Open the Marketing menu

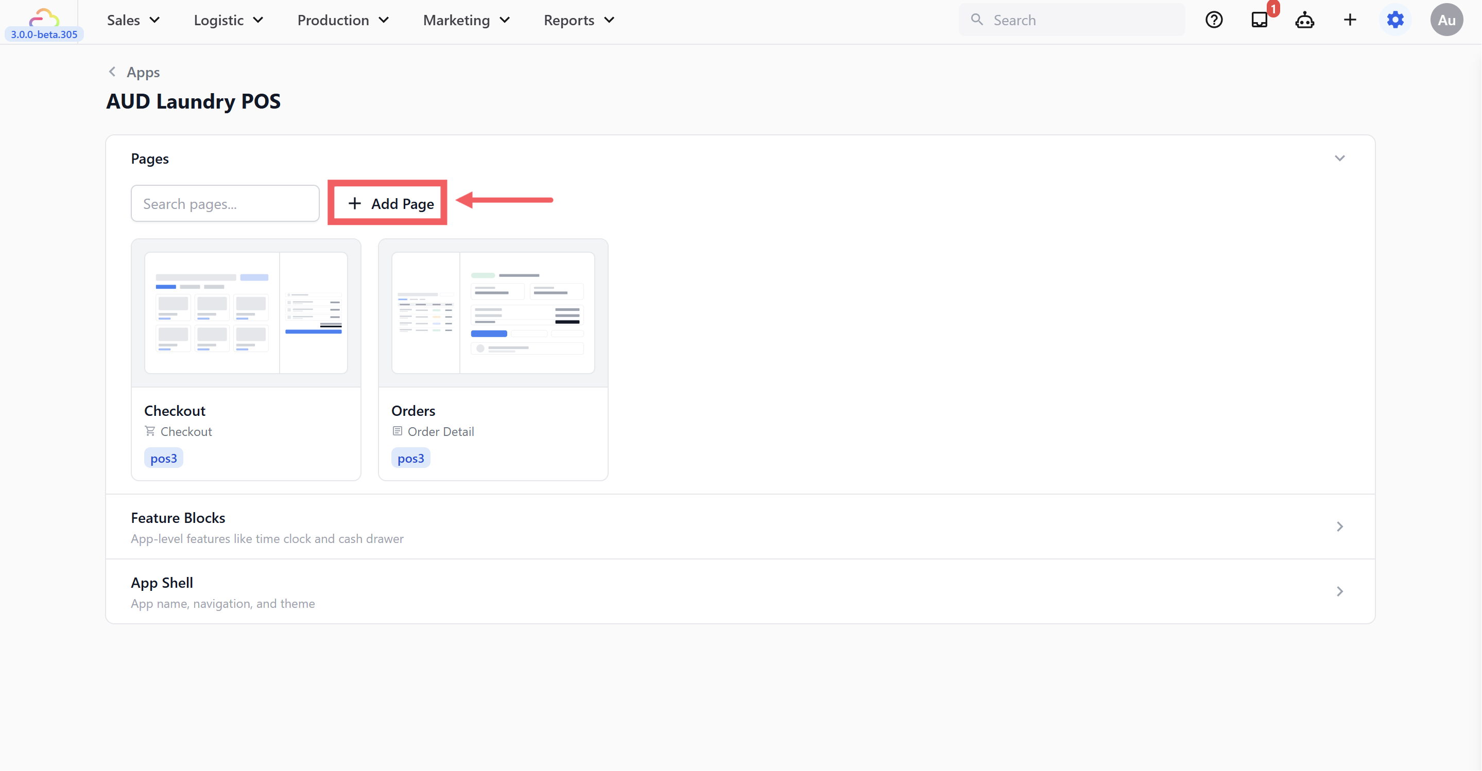pos(467,20)
